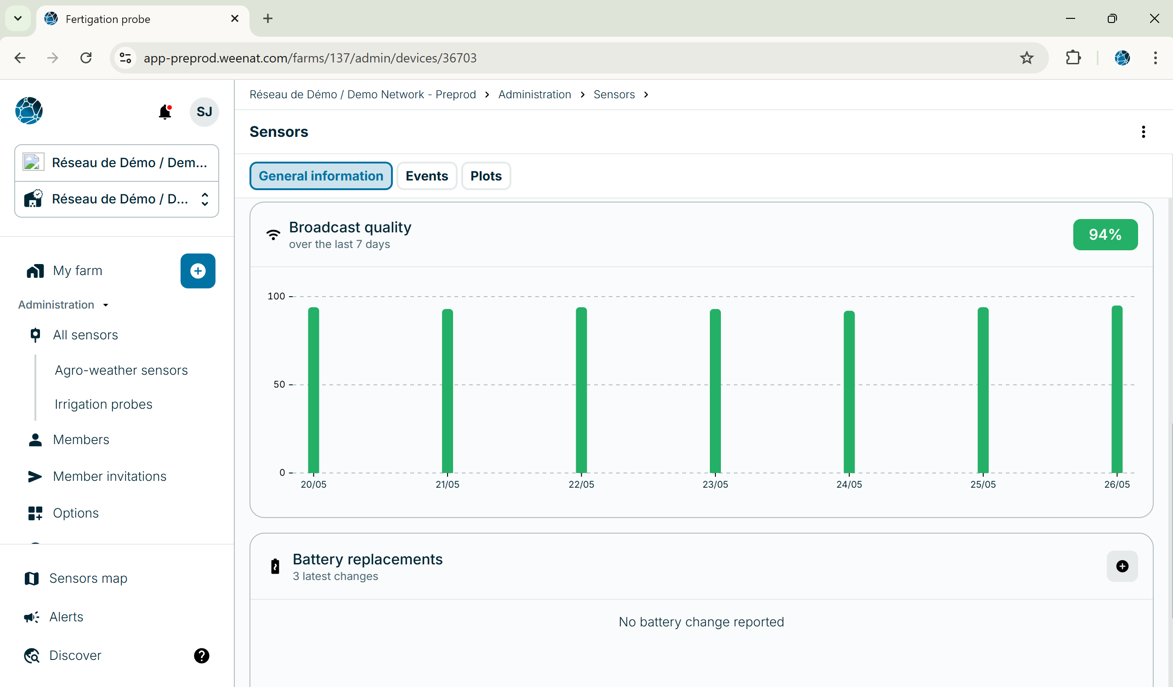Click the 20/05 broadcast quality bar
Image resolution: width=1173 pixels, height=687 pixels.
313,390
